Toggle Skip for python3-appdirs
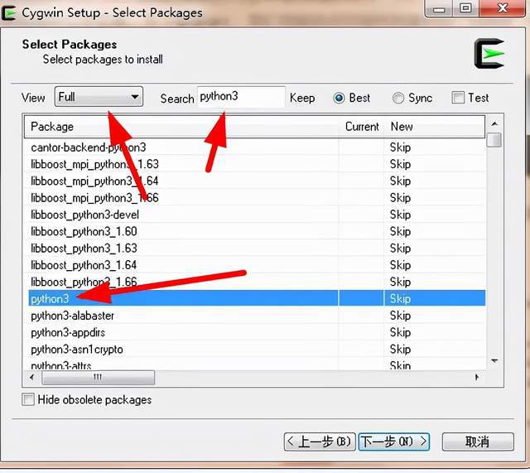This screenshot has height=473, width=530. (400, 333)
